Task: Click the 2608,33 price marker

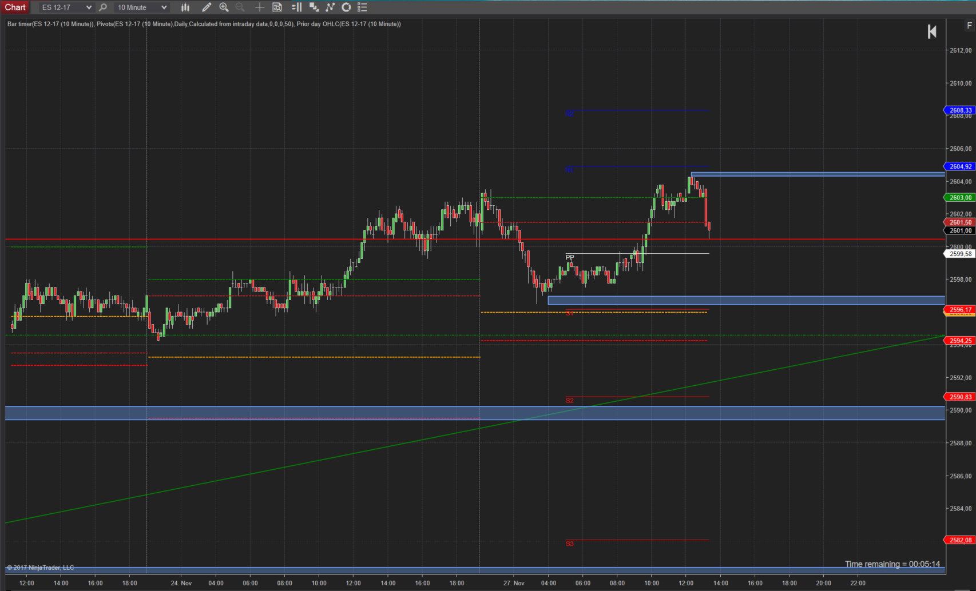Action: 959,110
